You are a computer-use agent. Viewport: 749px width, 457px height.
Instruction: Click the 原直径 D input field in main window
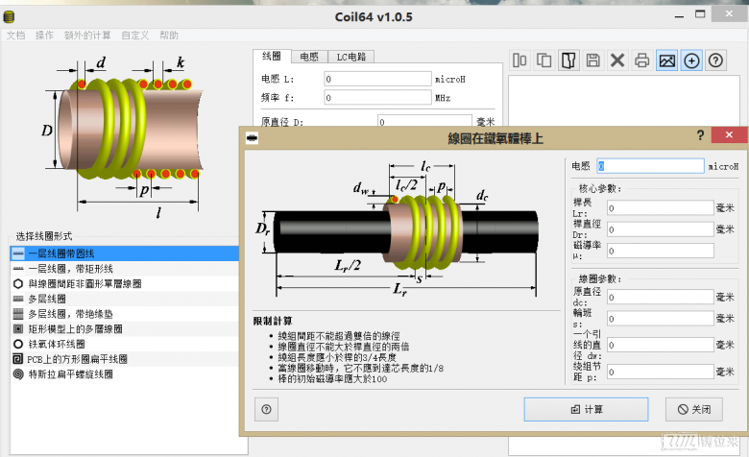(x=424, y=121)
